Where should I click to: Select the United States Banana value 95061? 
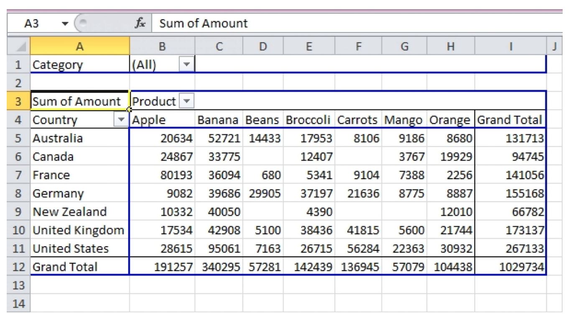(219, 248)
